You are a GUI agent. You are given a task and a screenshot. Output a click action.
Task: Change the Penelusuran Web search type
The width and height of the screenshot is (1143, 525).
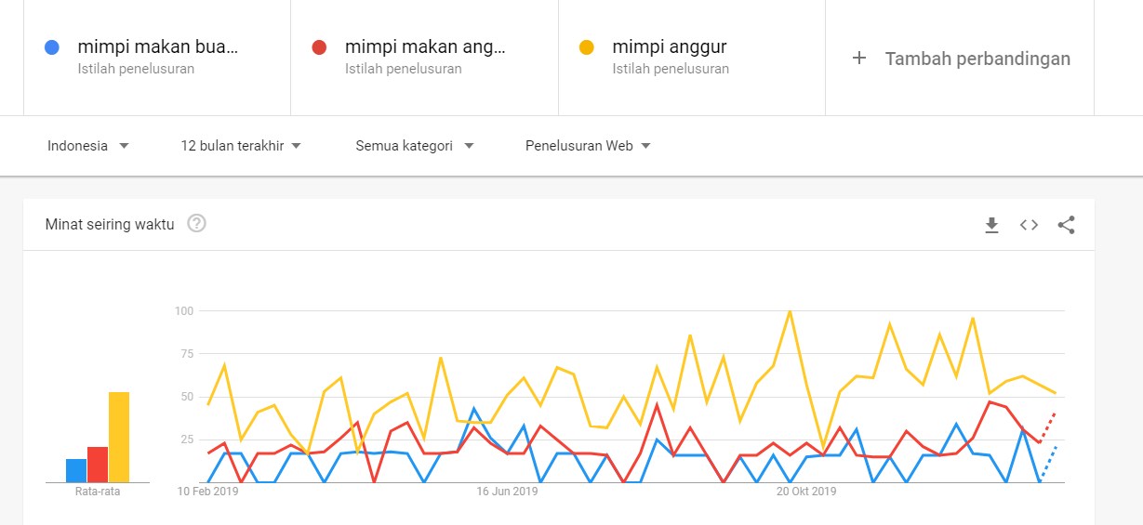[588, 146]
